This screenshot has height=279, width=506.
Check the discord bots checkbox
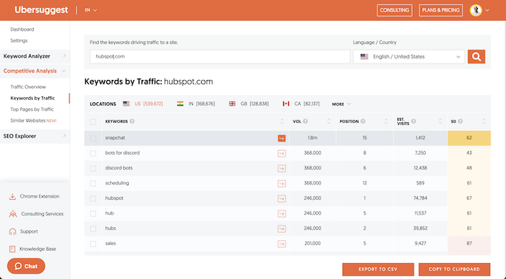coord(93,168)
